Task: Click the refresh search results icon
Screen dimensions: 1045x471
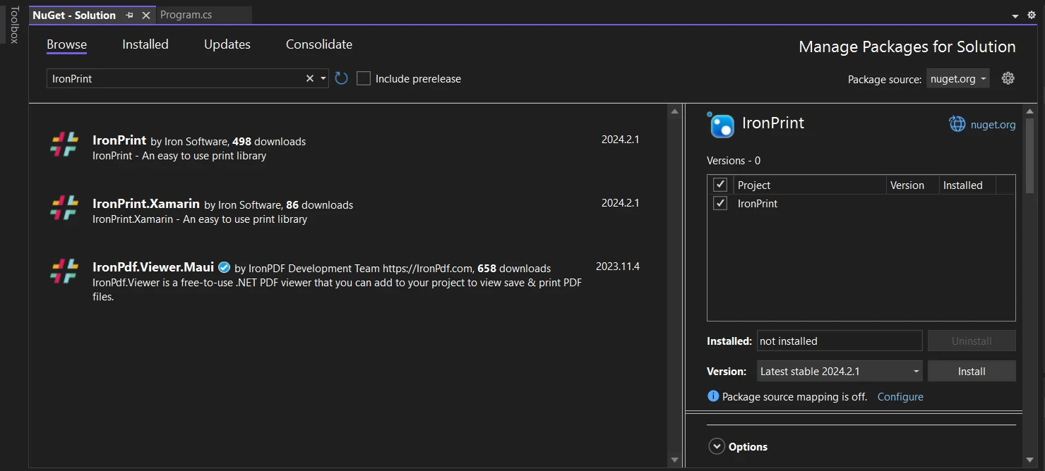Action: coord(342,78)
